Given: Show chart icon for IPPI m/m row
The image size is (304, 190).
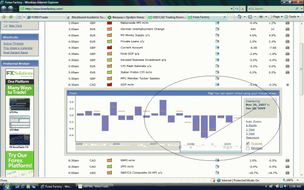Looking at the screenshot, I should (287, 167).
